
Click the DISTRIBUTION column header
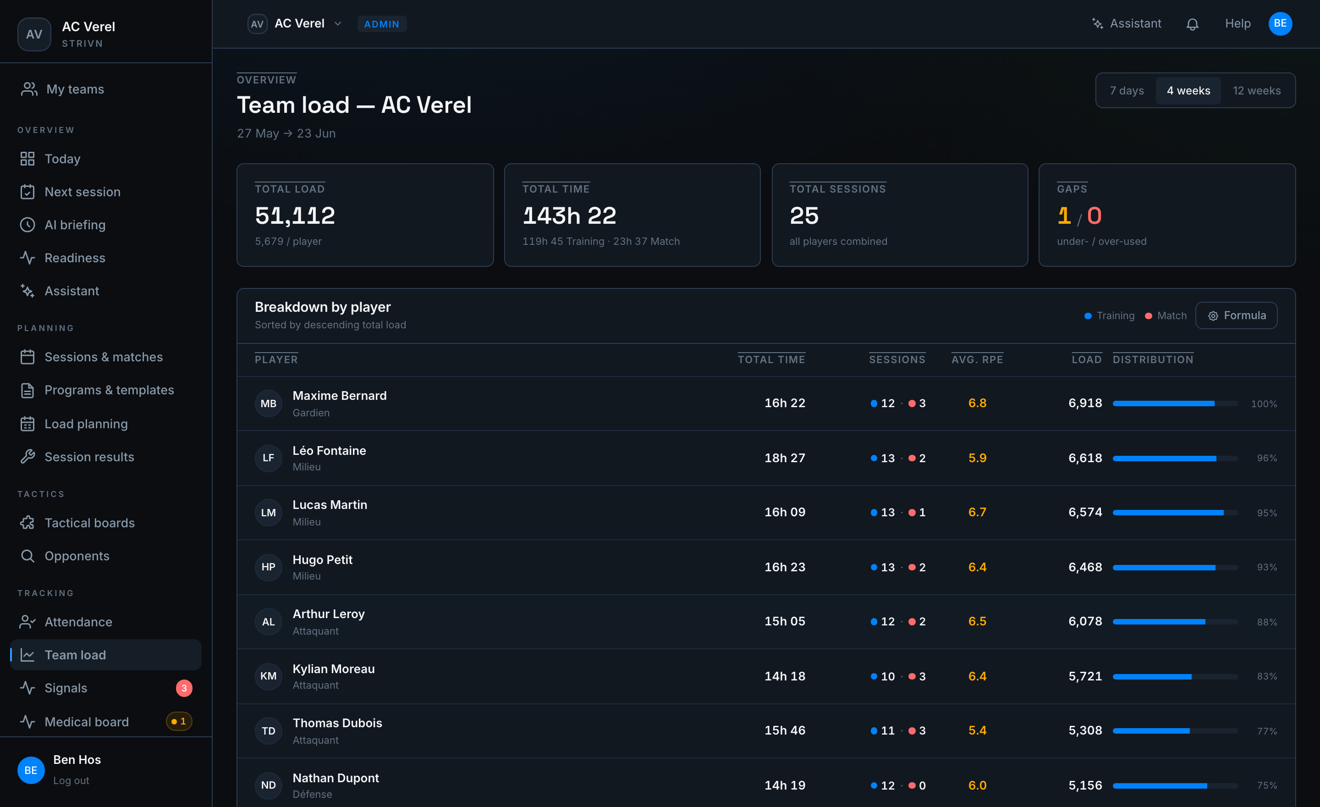[x=1153, y=359]
